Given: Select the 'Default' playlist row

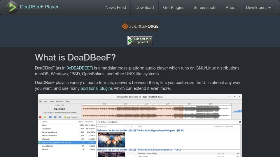Looking at the screenshot, I should pos(67,149).
